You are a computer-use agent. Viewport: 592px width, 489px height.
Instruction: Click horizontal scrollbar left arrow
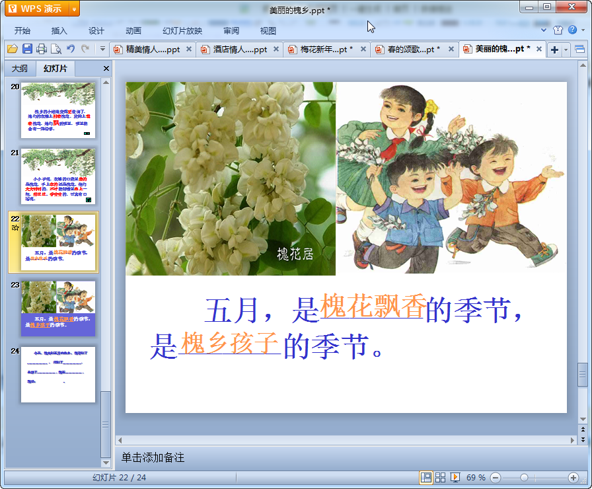(120, 440)
